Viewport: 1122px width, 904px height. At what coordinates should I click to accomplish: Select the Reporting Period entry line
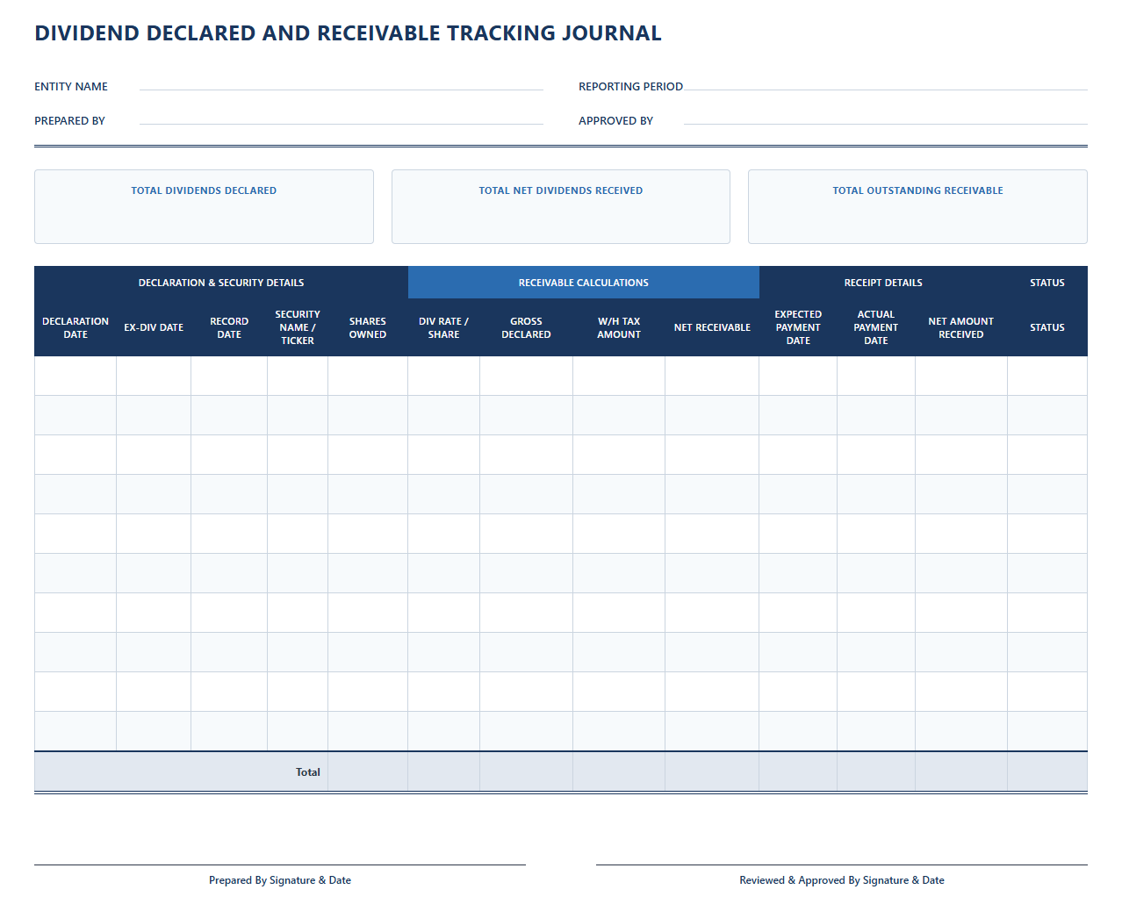886,86
